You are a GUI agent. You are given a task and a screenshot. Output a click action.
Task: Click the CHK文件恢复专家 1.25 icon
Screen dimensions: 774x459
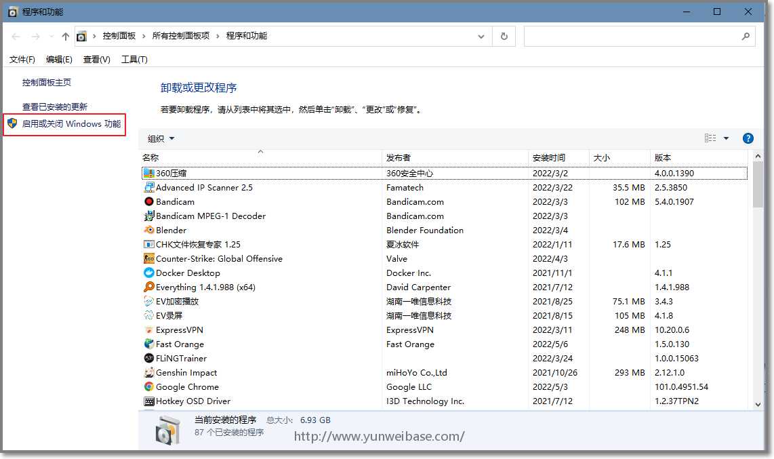[x=148, y=244]
